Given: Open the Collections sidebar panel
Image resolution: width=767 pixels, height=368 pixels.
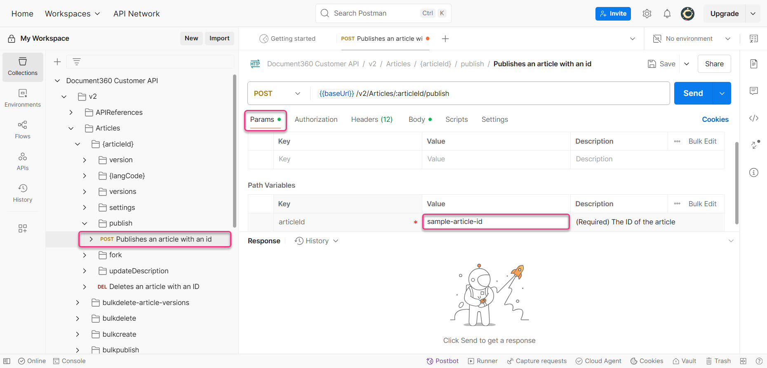Looking at the screenshot, I should pos(23,67).
